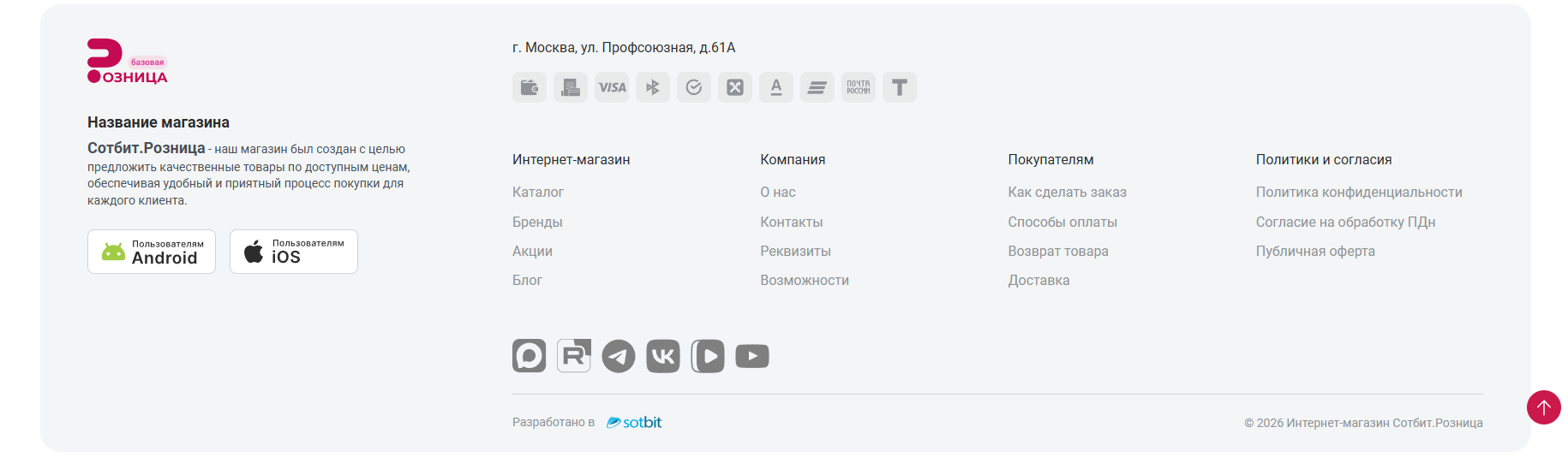Open the VK Video play icon
This screenshot has height=463, width=1568.
coord(708,356)
